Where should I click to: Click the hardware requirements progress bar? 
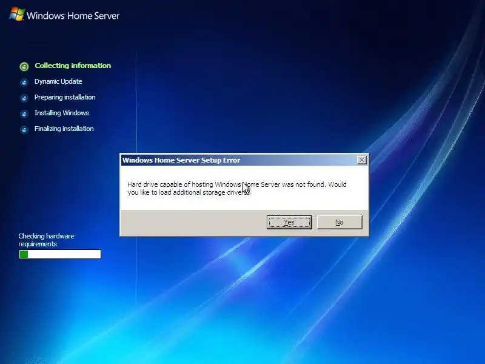pos(60,254)
